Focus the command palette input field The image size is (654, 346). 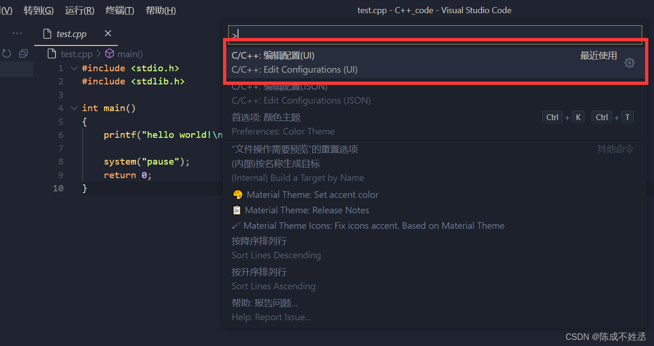tap(435, 35)
